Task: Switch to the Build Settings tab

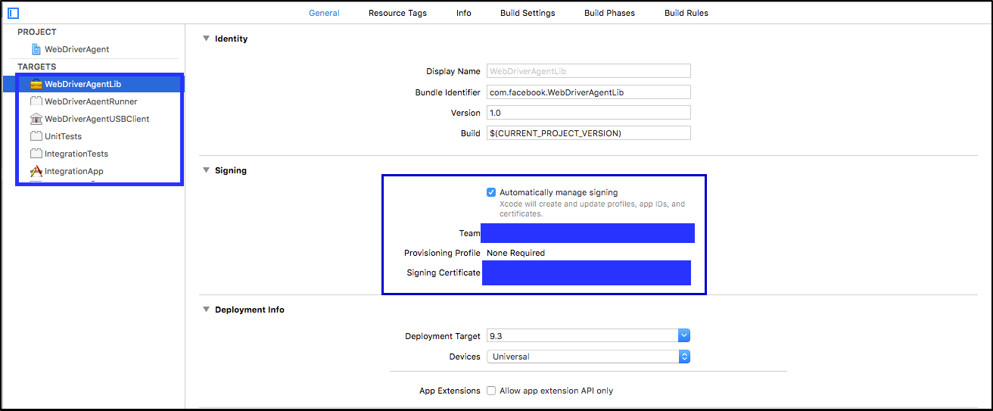Action: click(x=528, y=13)
